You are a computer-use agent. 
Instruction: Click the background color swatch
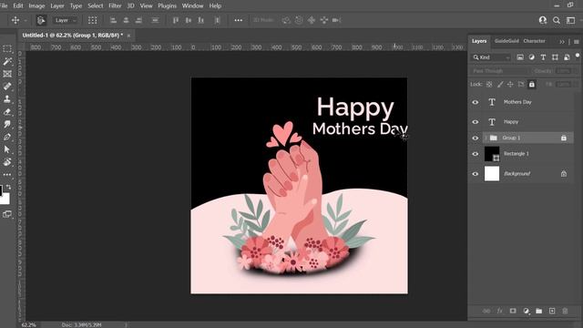pyautogui.click(x=5, y=200)
